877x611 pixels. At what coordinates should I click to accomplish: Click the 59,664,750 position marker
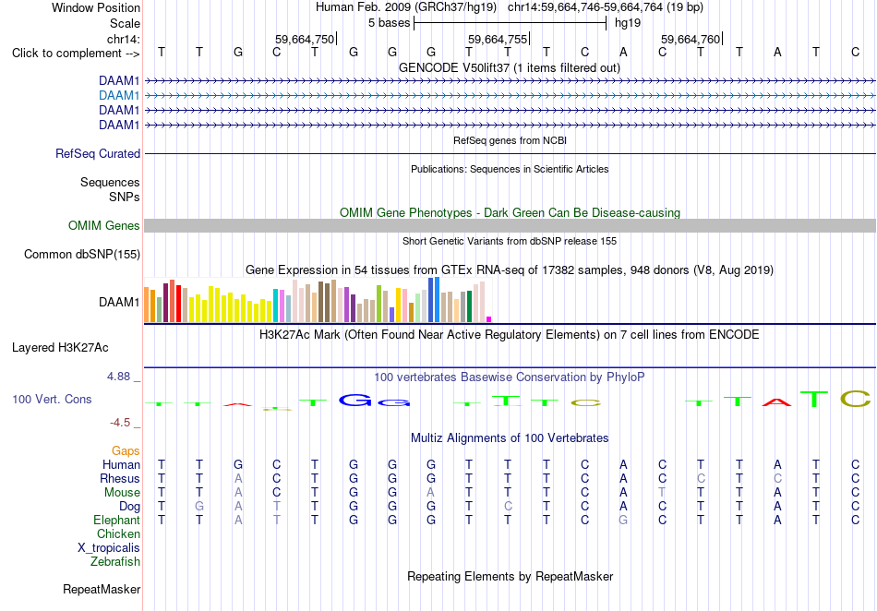305,39
